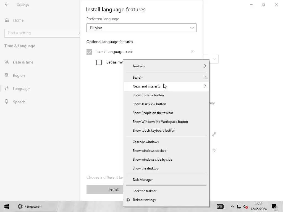This screenshot has height=212, width=283.
Task: Select Show People on the taskbar
Action: (166, 113)
